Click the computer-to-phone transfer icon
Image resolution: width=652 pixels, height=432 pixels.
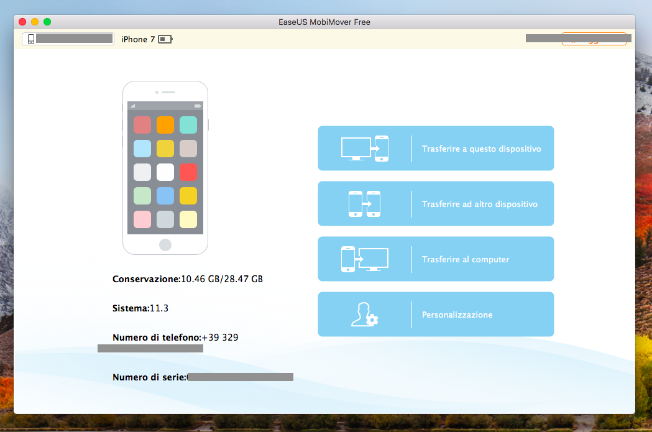365,149
